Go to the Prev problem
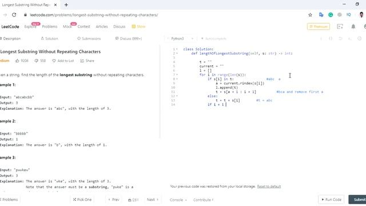The image size is (366, 206). [x=114, y=200]
